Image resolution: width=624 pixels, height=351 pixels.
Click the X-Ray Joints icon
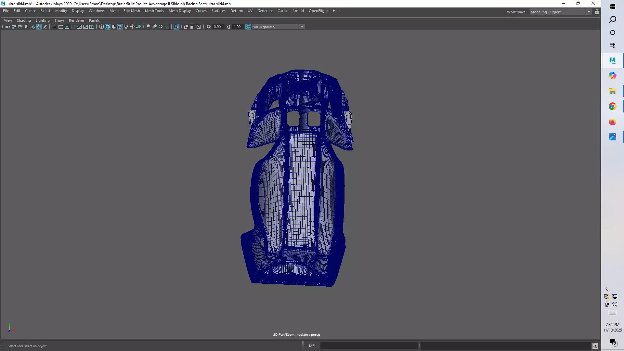click(199, 27)
